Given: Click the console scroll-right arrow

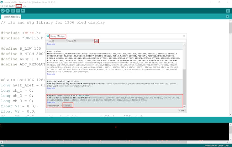Looking at the screenshot, I should 228,142.
